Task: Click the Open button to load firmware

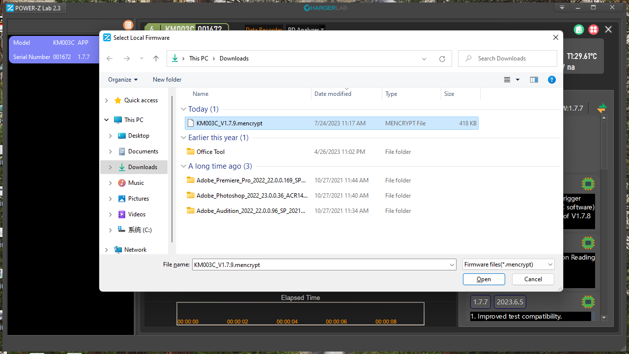Action: pyautogui.click(x=484, y=279)
